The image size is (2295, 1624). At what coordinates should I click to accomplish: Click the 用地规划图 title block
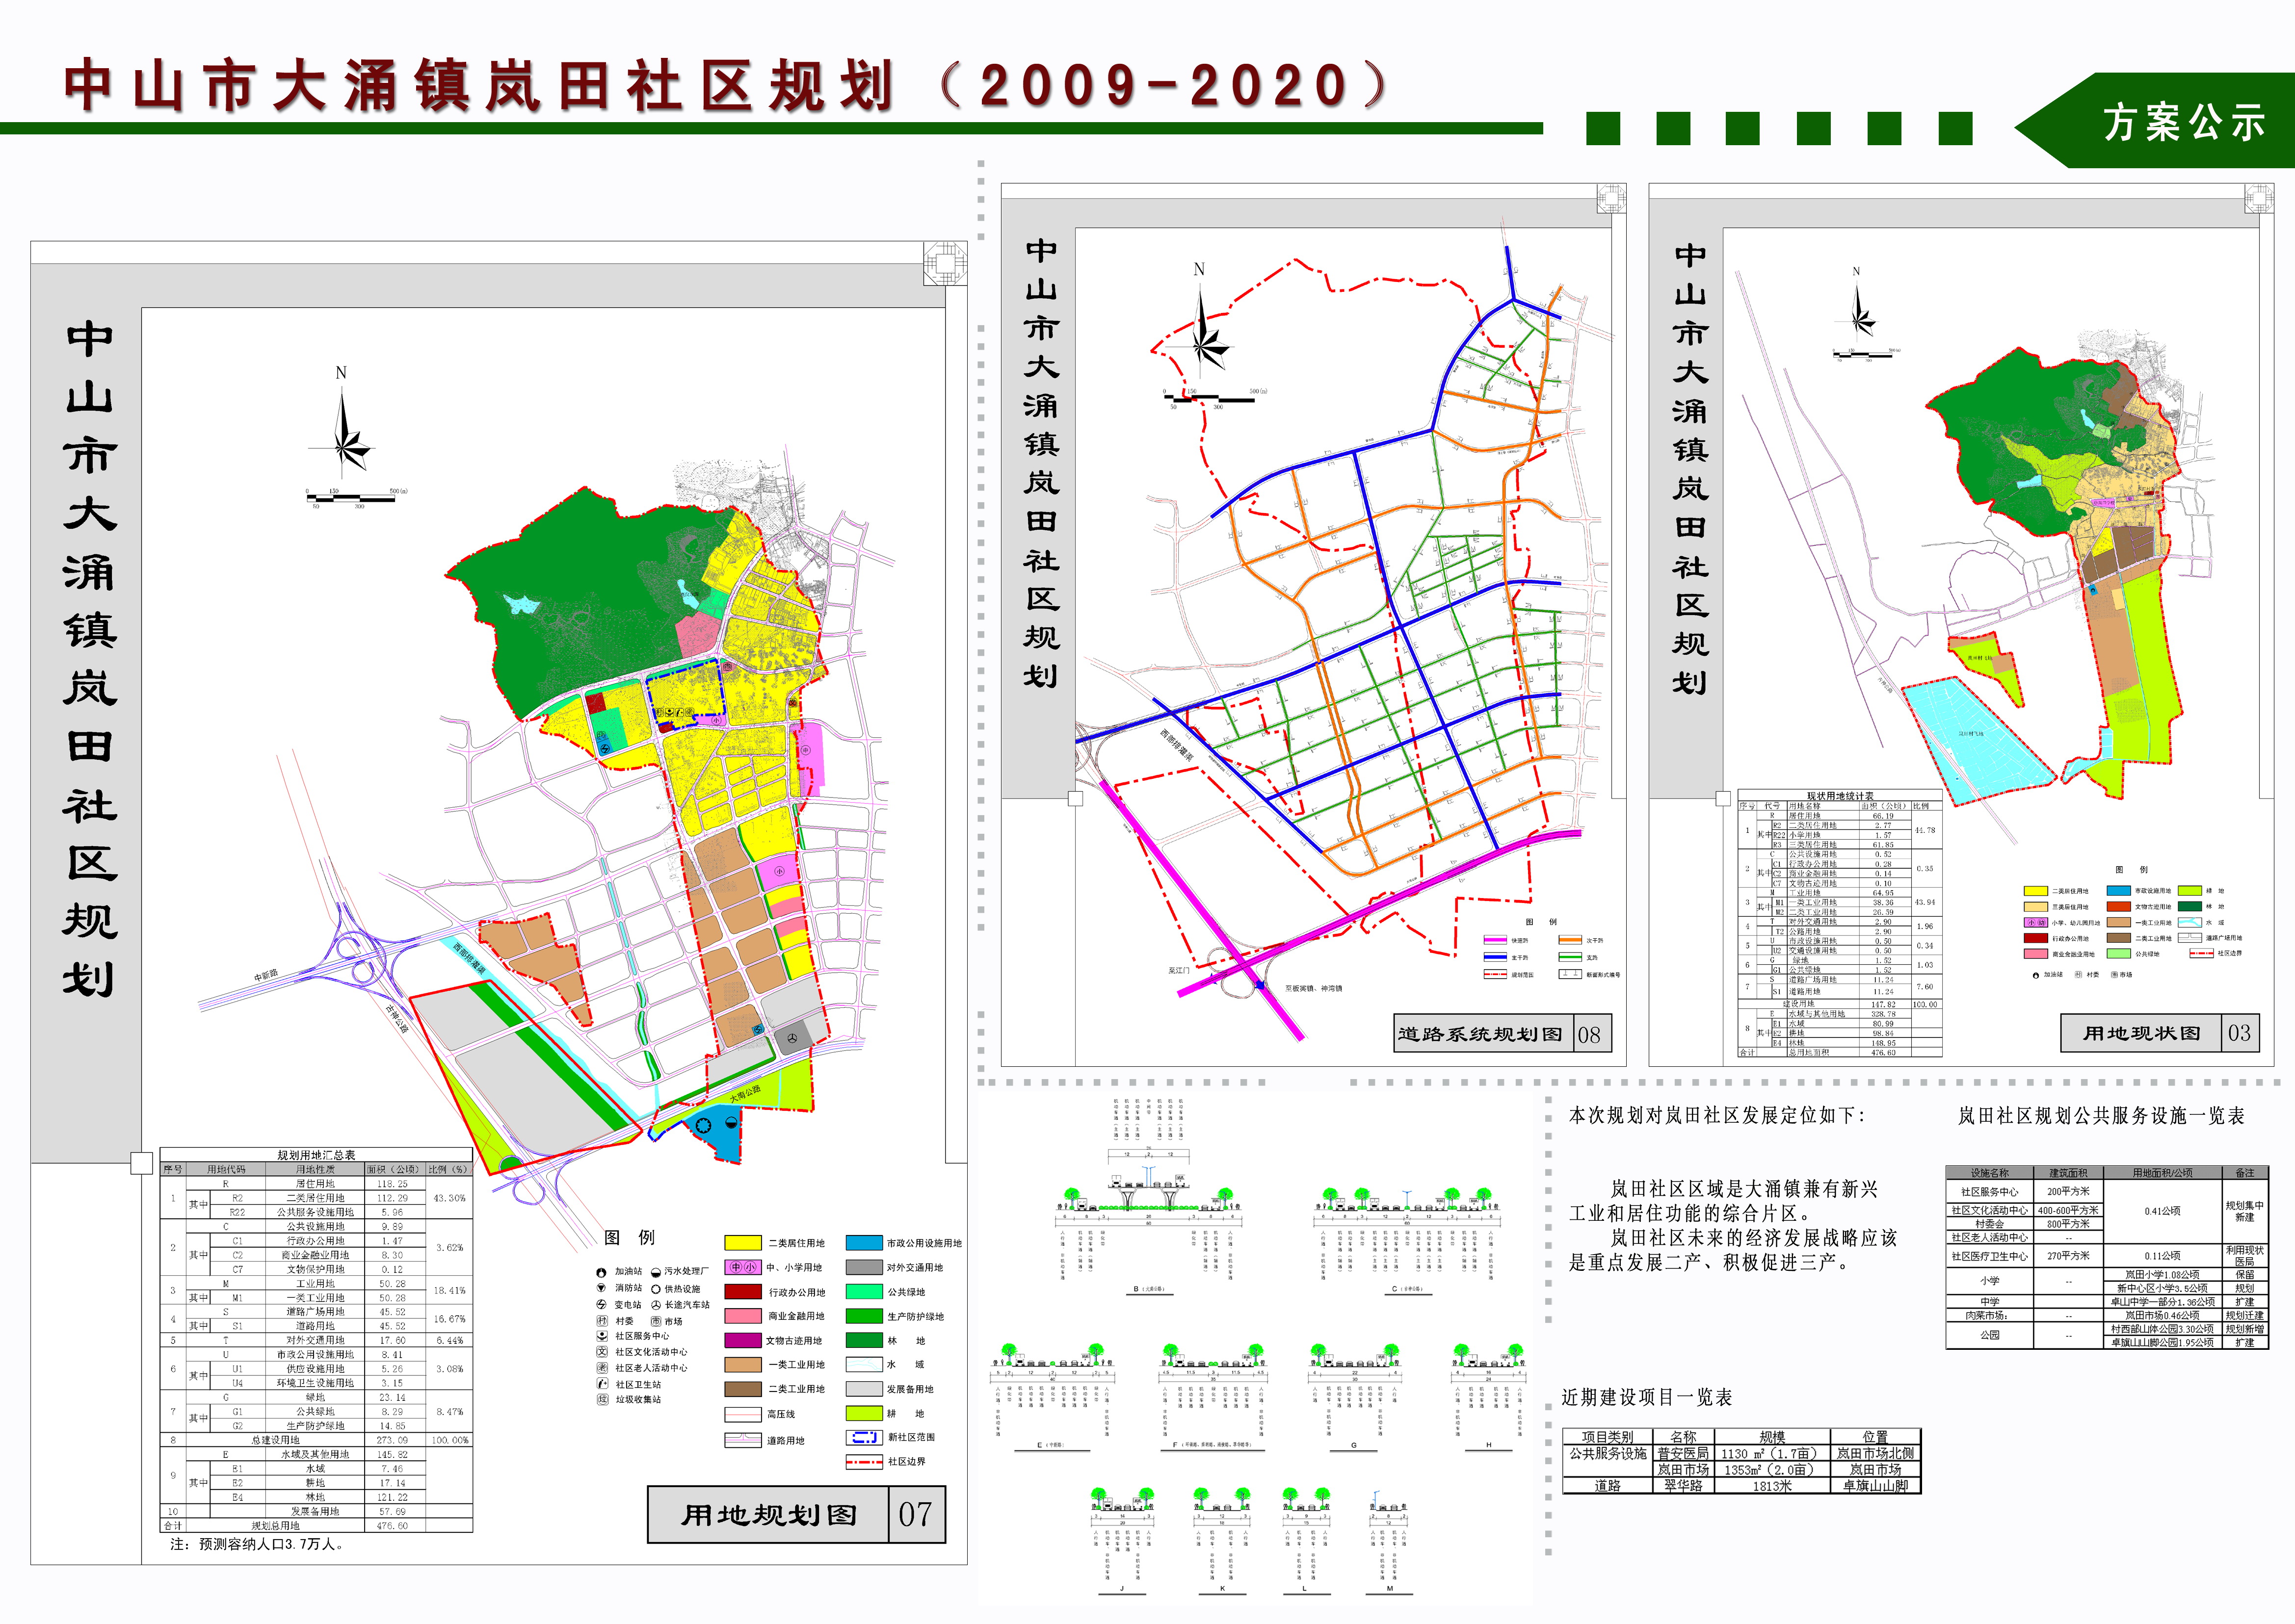768,1514
